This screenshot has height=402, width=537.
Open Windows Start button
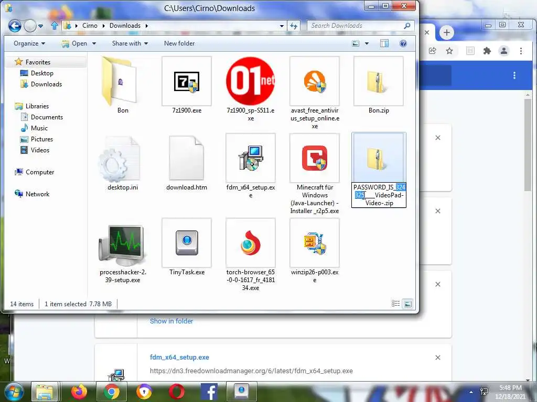tap(14, 392)
